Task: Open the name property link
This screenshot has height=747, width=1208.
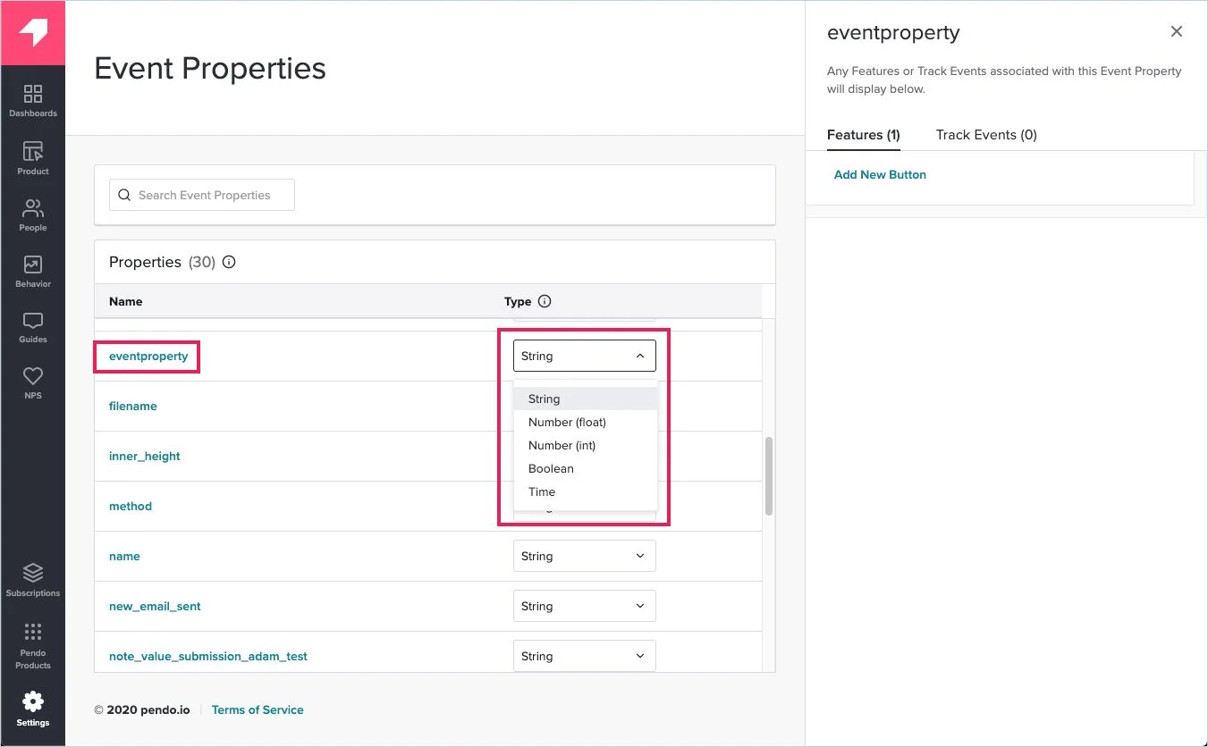Action: pos(124,556)
